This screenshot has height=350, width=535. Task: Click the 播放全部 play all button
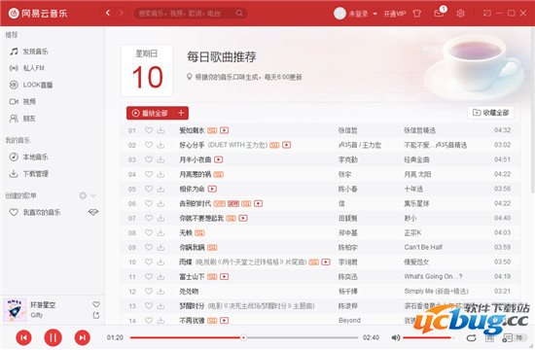[x=150, y=113]
